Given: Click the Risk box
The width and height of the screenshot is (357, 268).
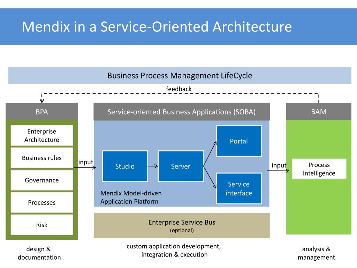Looking at the screenshot, I should [x=42, y=225].
